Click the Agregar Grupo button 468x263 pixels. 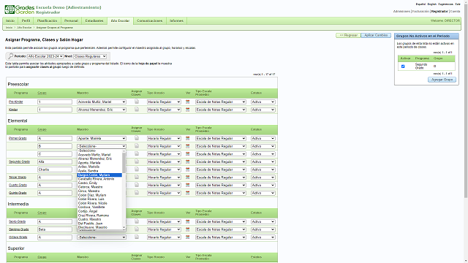click(x=442, y=80)
